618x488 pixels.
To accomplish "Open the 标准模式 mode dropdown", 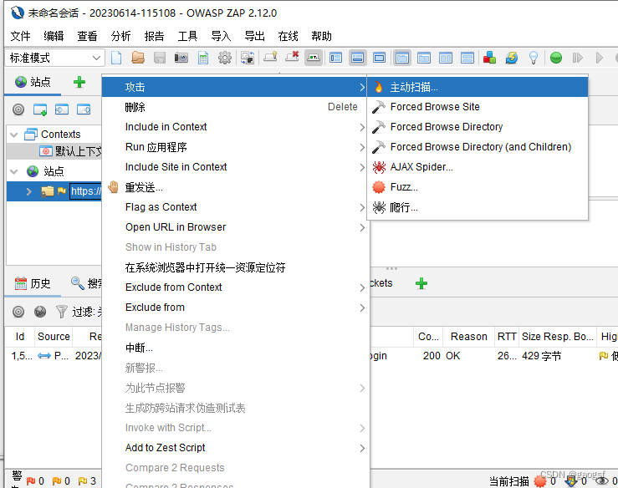I will [55, 58].
